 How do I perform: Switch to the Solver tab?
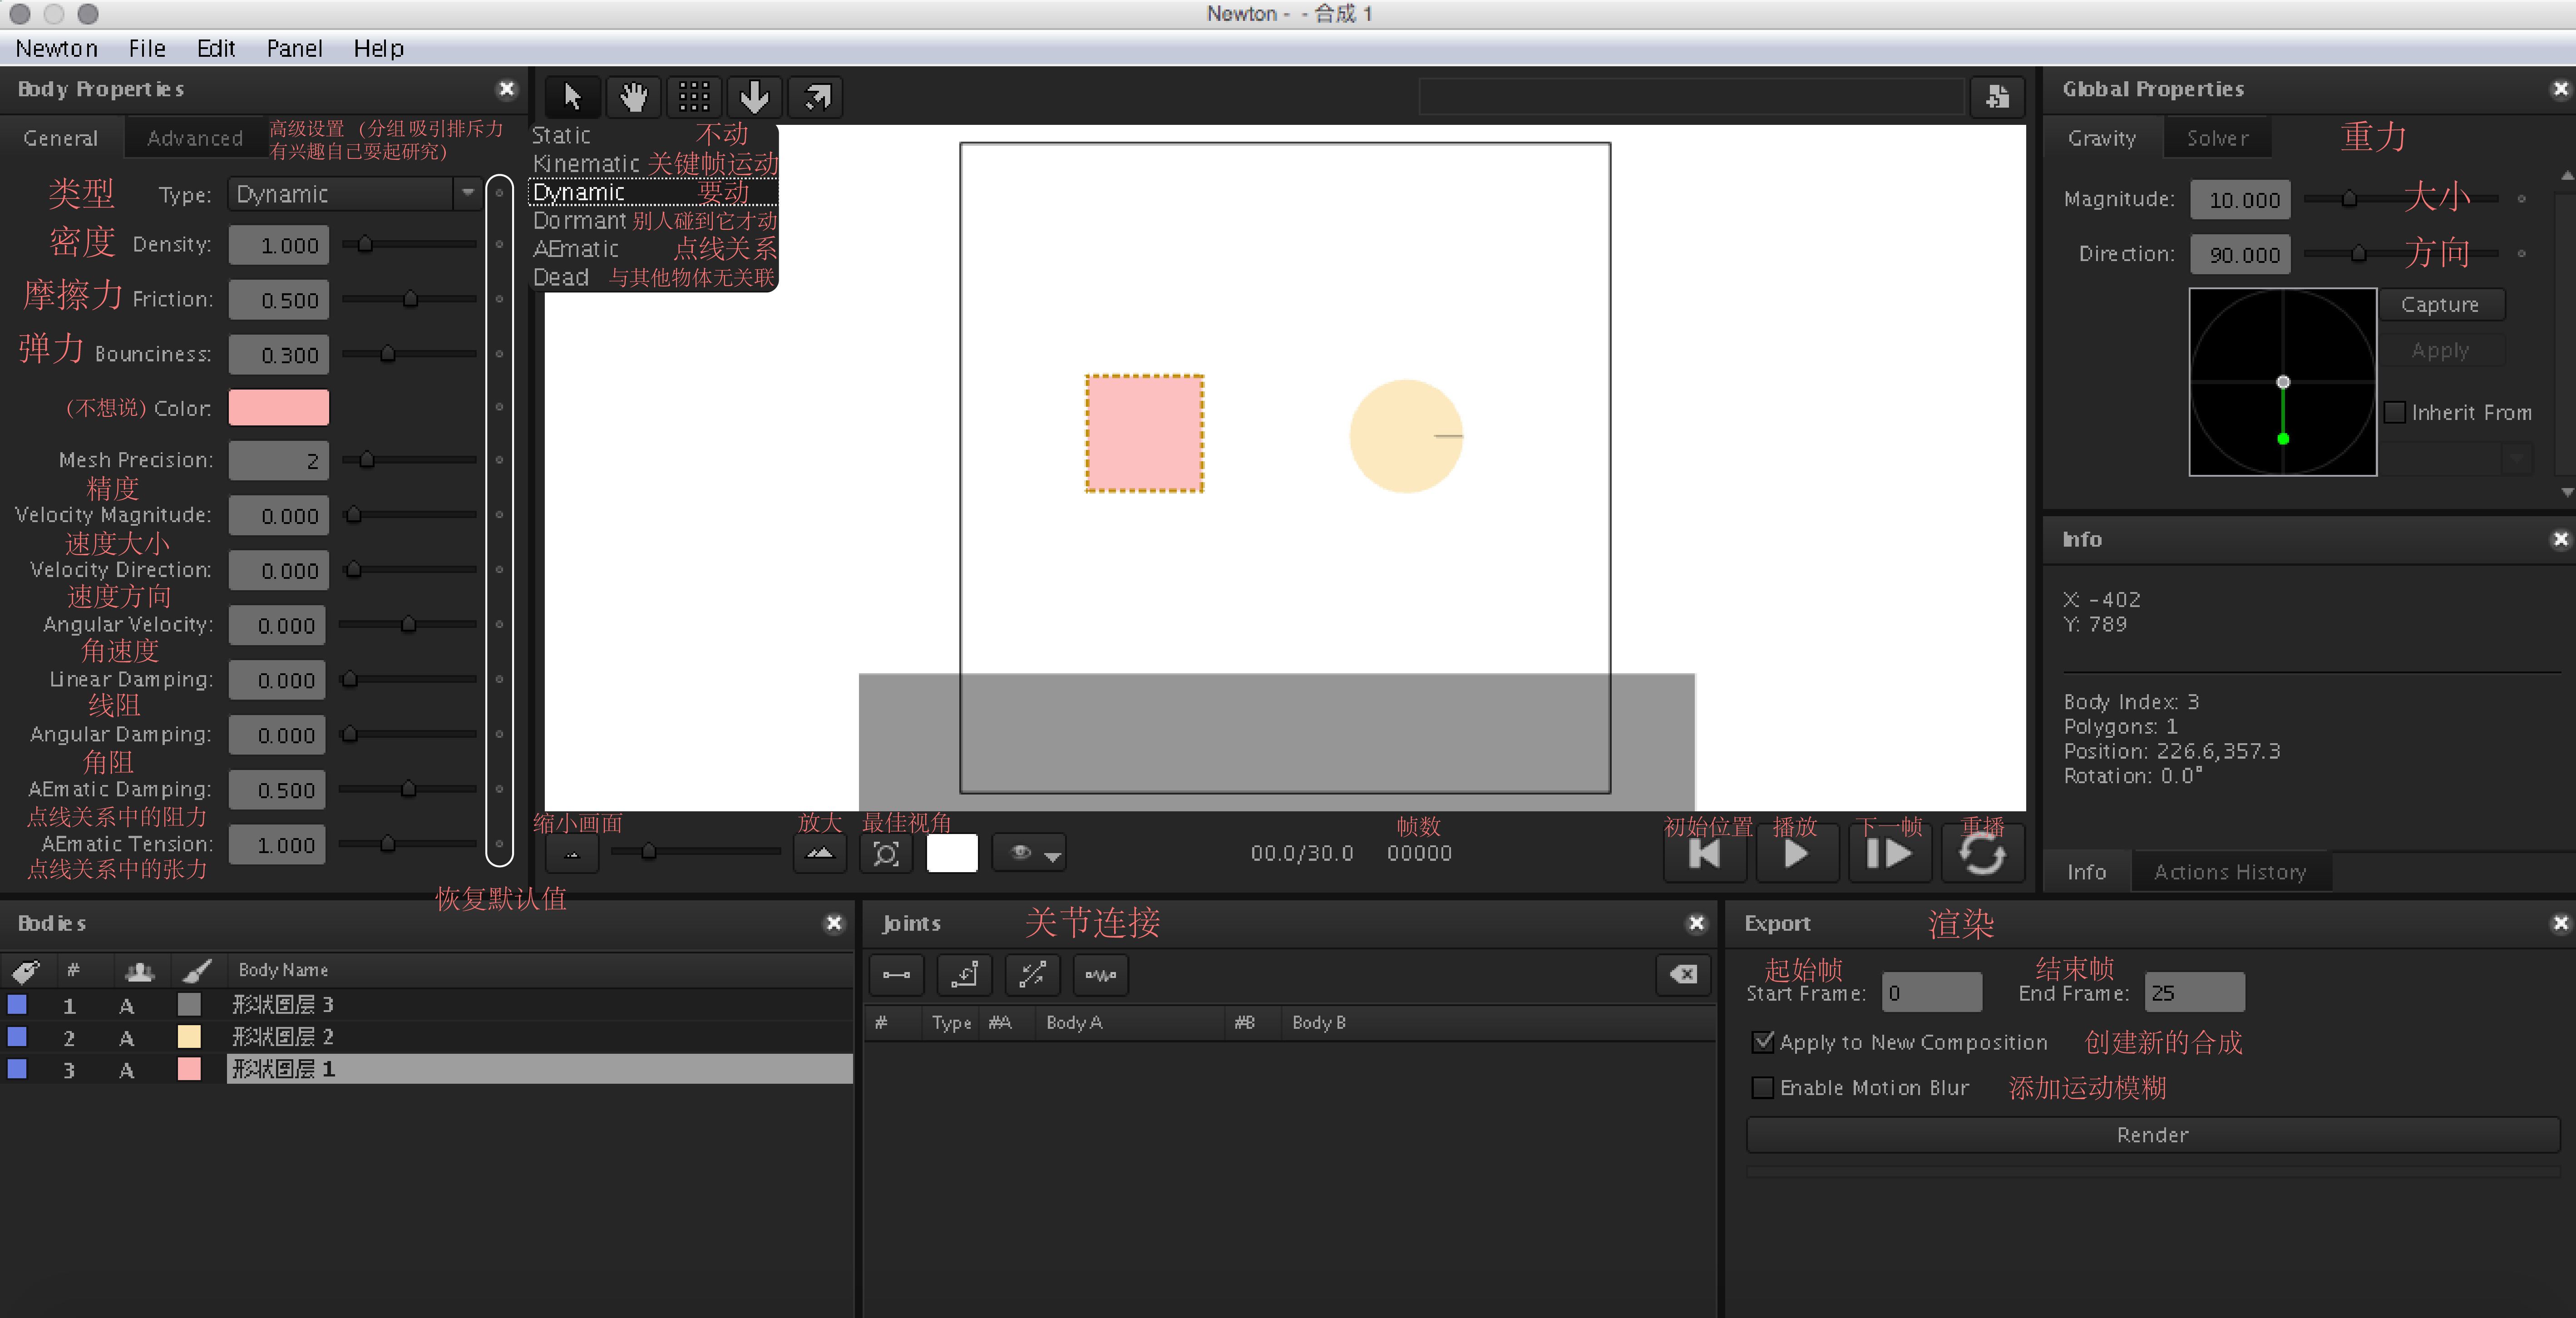pyautogui.click(x=2217, y=138)
